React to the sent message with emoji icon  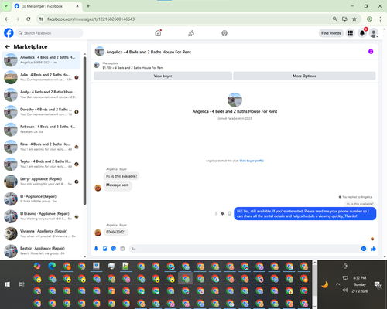229,213
